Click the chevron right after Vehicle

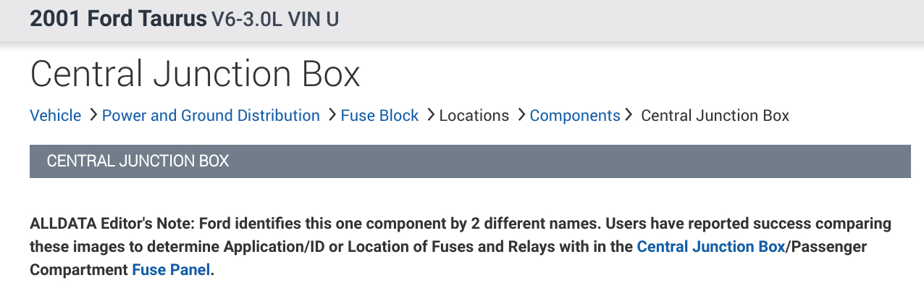point(93,115)
